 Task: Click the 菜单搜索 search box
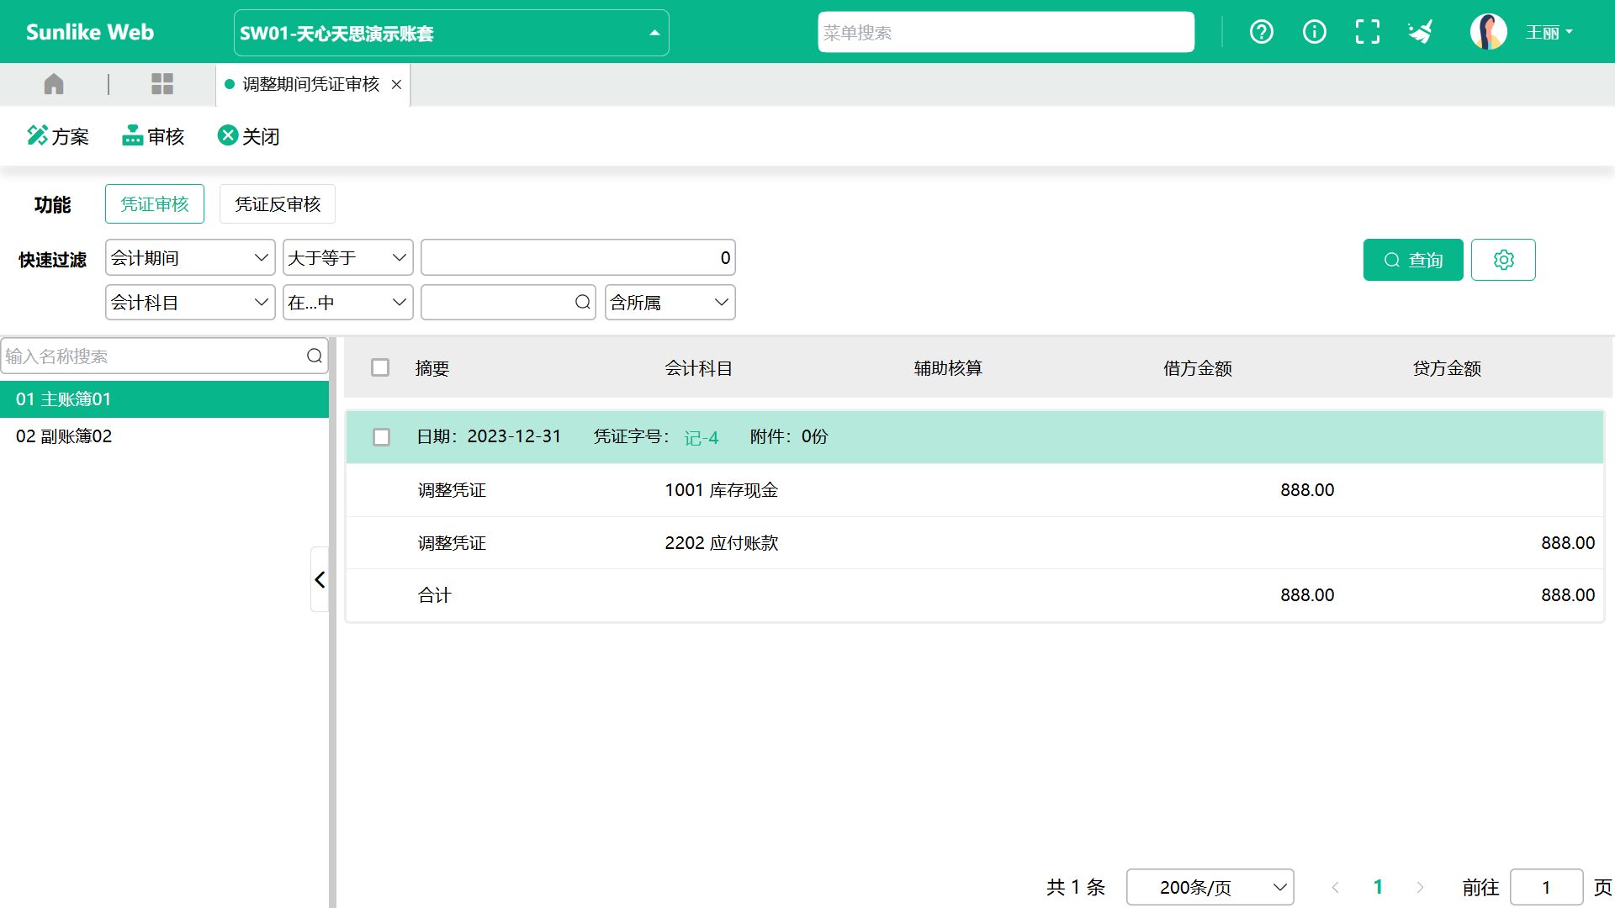[x=1006, y=32]
